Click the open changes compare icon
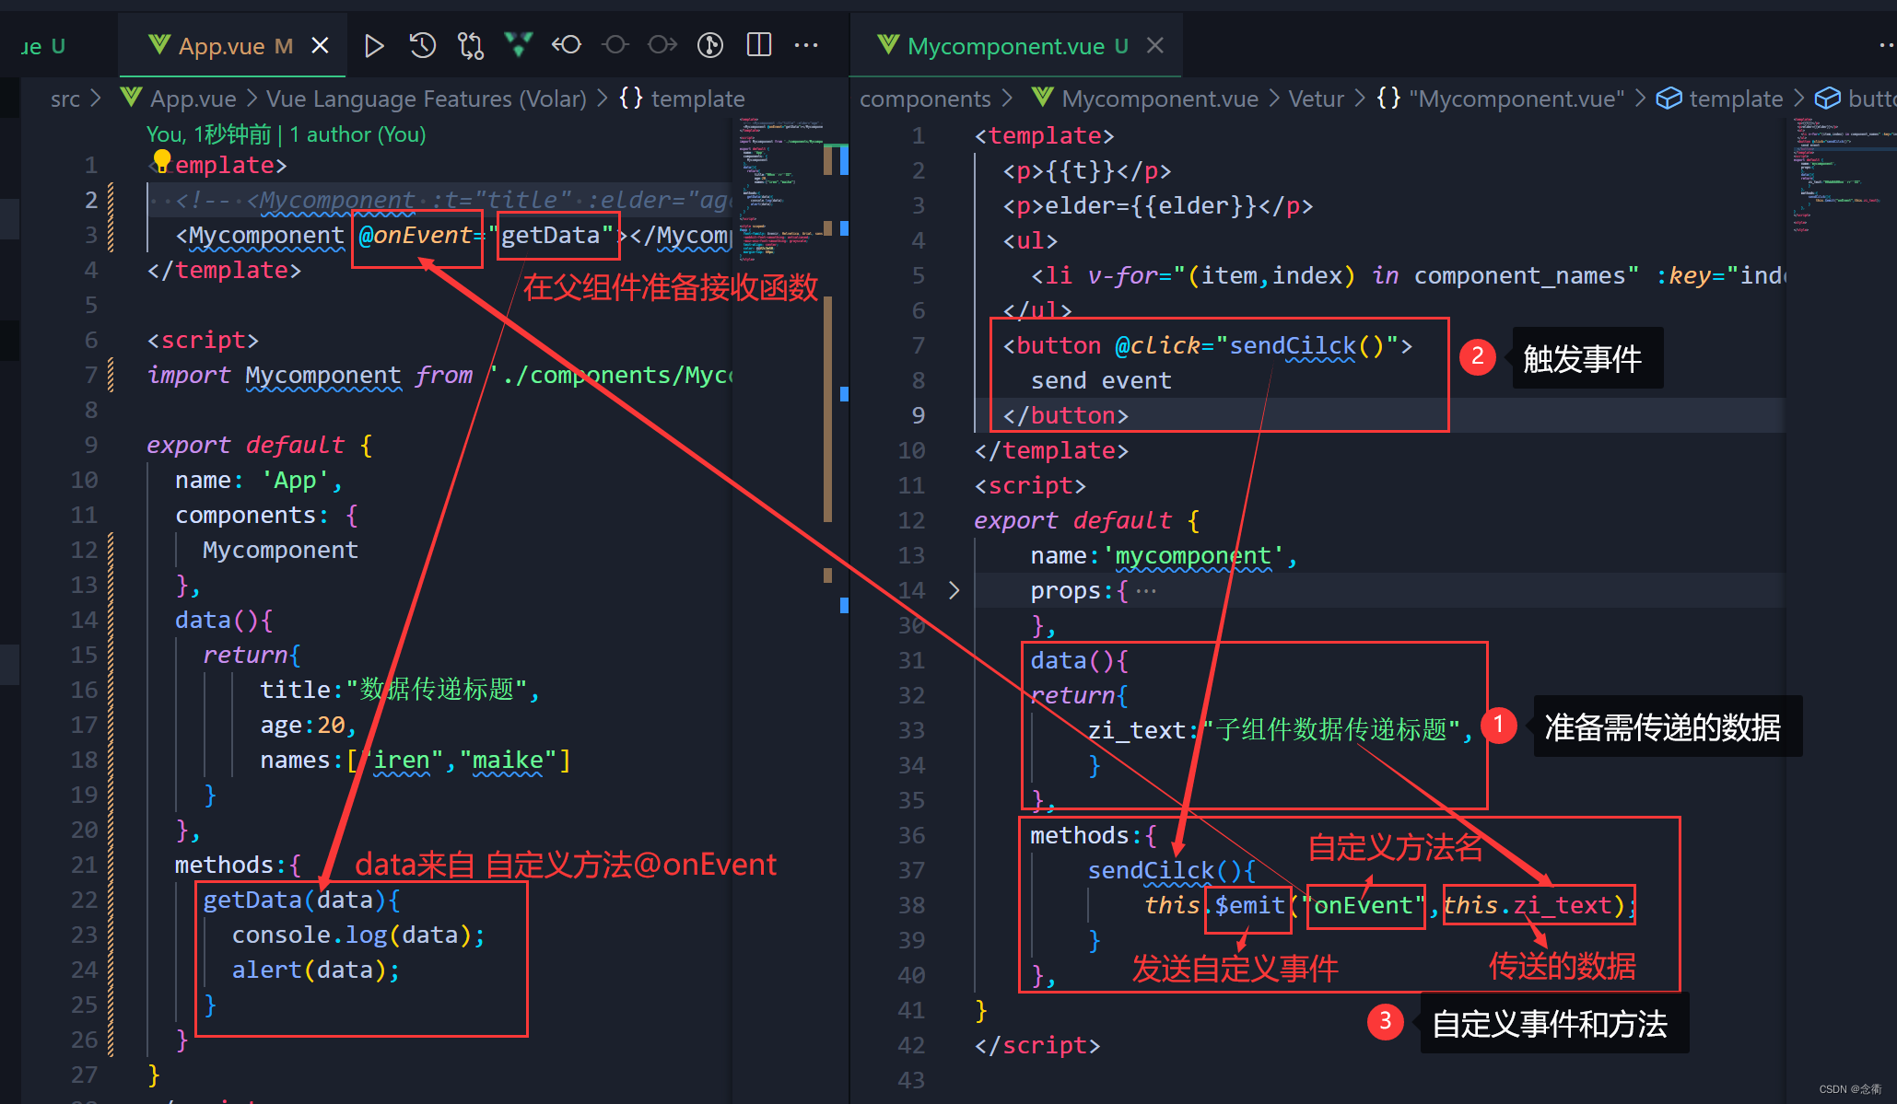This screenshot has height=1104, width=1897. (470, 45)
